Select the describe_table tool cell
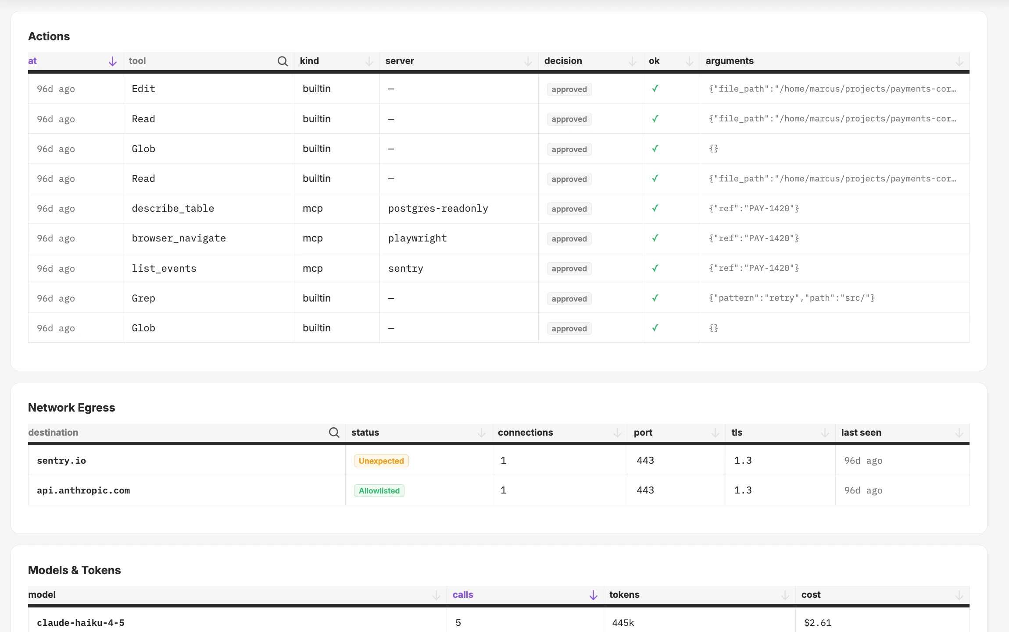 click(208, 209)
